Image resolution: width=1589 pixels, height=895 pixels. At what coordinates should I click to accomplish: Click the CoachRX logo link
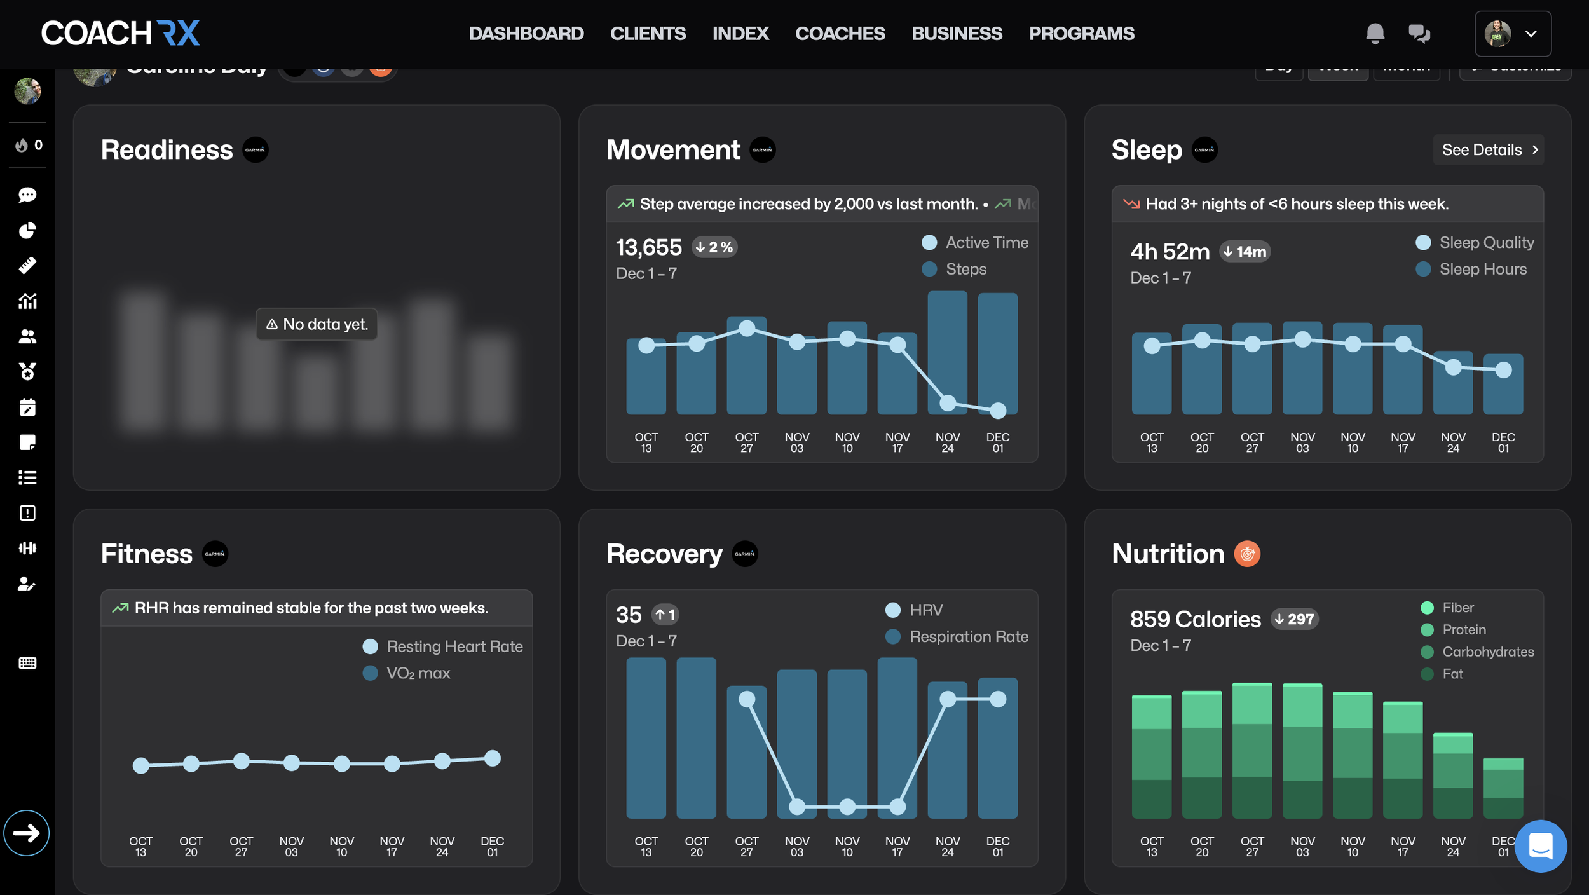click(121, 33)
